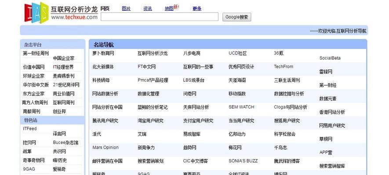Open 华尔街中文版 link
Viewport: 389px width, 175px height.
tap(36, 85)
